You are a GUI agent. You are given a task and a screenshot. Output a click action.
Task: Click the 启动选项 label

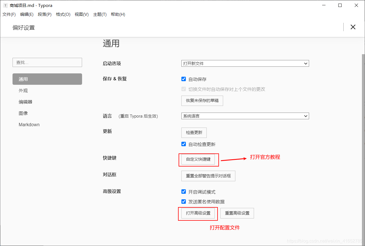click(x=112, y=63)
